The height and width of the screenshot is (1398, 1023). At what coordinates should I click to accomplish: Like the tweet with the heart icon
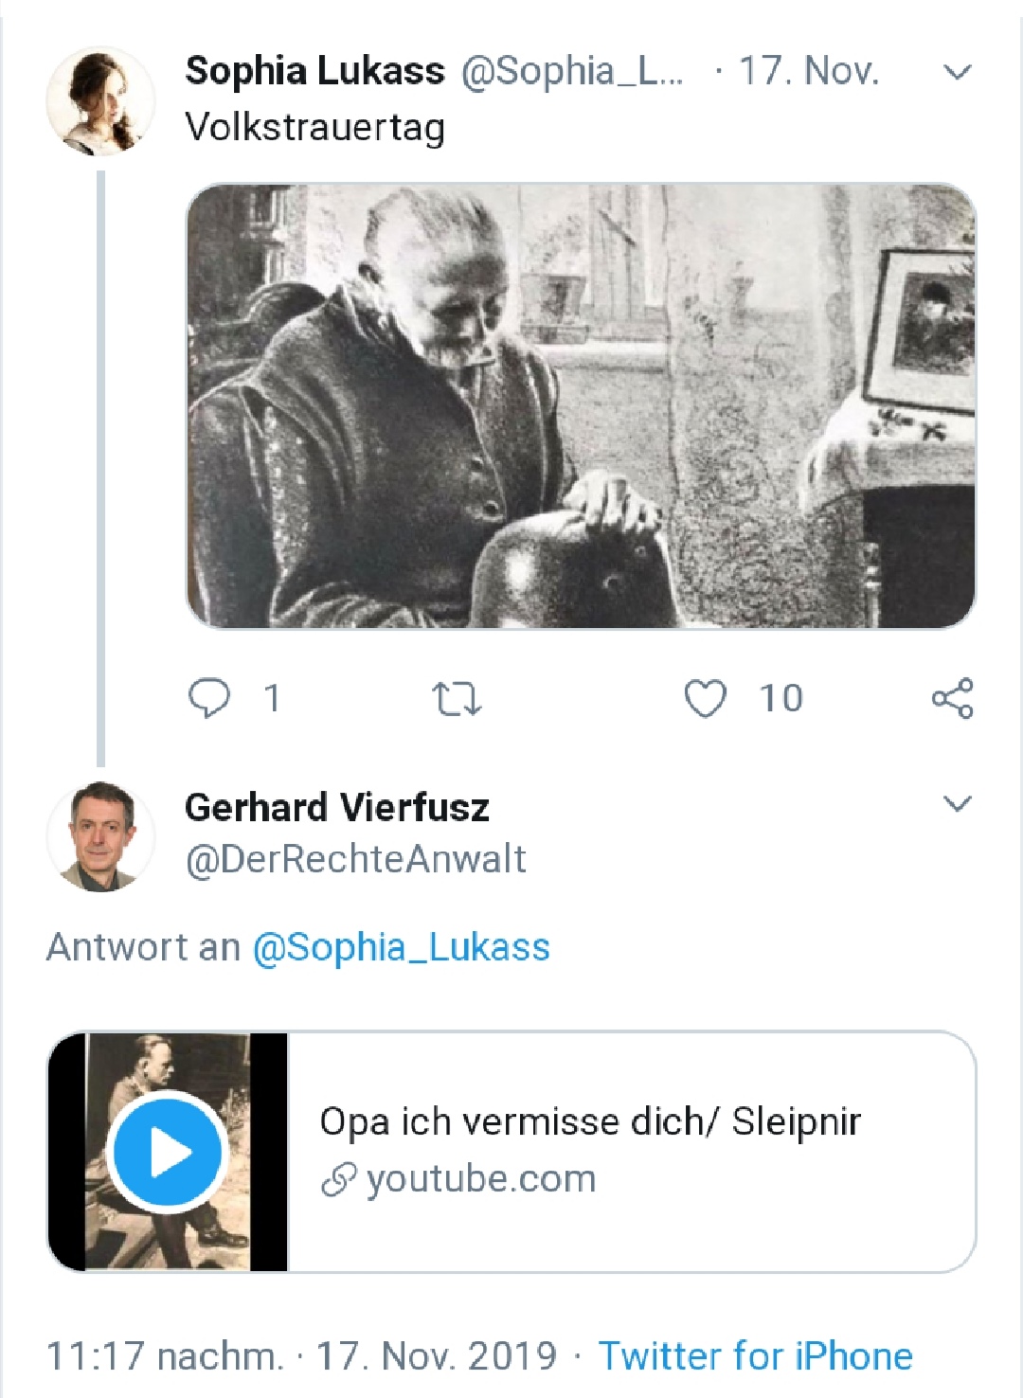pyautogui.click(x=705, y=699)
